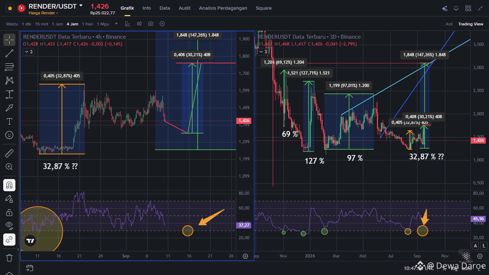Switch the chart to Asli mode
Screen dimensions: 489x275
point(449,24)
